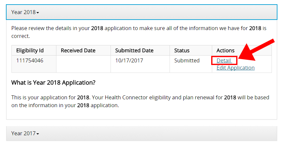Collapse the Year 2018 accordion header

click(x=142, y=12)
